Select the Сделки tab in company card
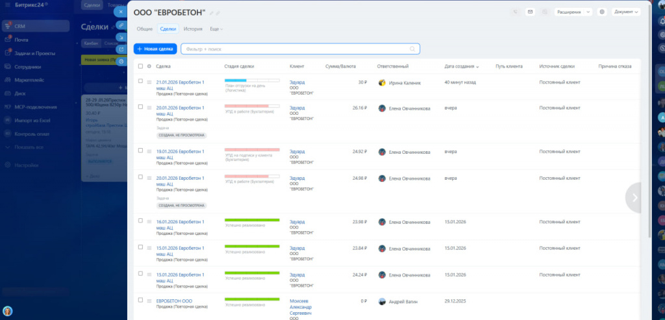 tap(168, 29)
